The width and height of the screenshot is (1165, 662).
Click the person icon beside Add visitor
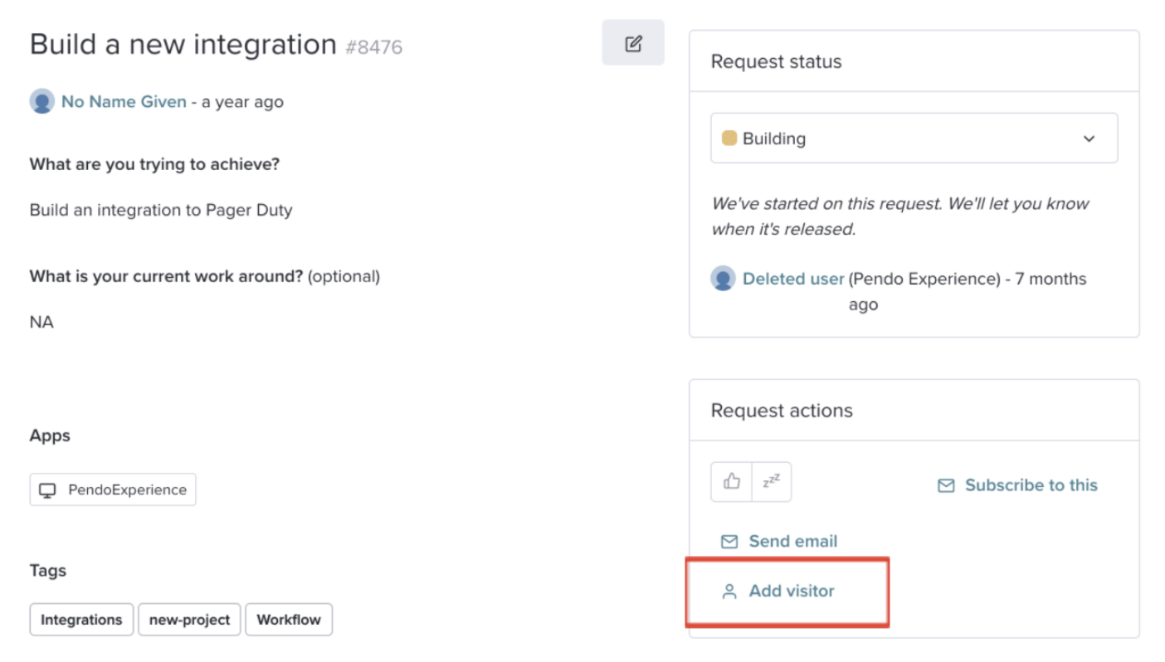729,591
